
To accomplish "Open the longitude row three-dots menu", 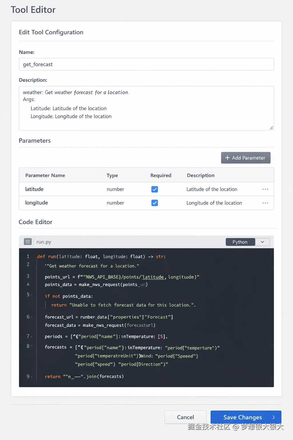I will coord(265,203).
